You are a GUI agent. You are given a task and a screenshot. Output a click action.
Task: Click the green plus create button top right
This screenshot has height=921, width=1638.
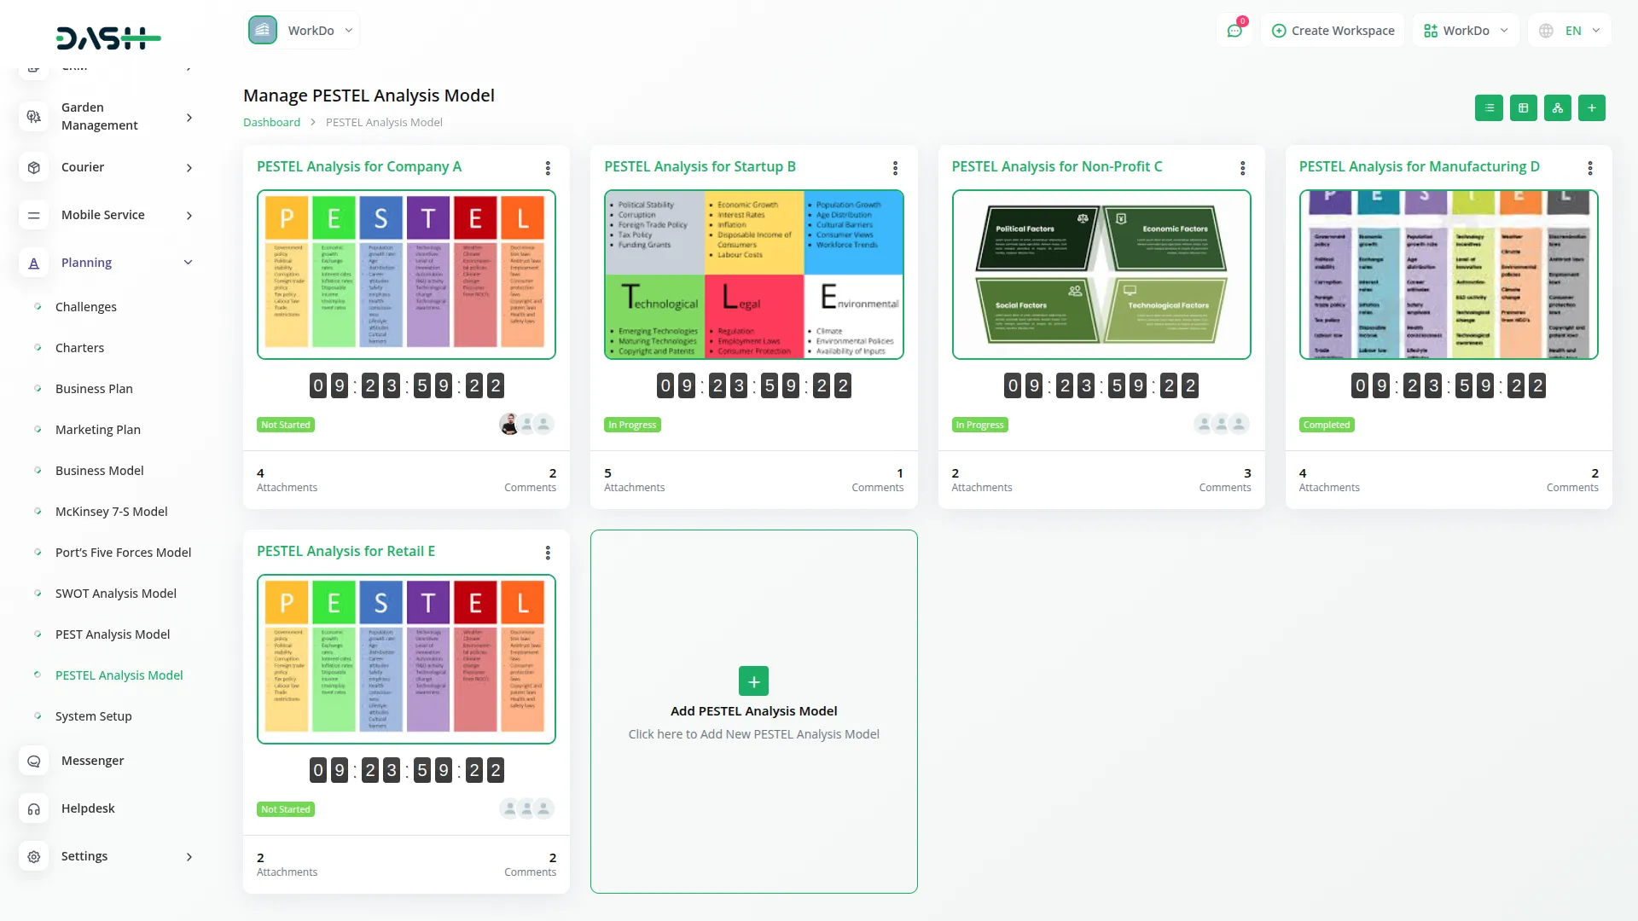click(1591, 108)
